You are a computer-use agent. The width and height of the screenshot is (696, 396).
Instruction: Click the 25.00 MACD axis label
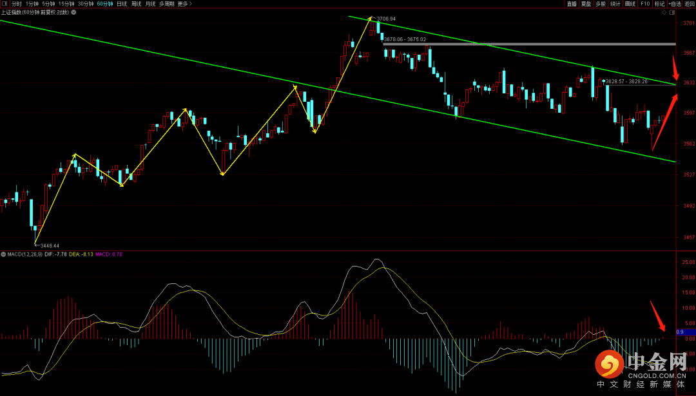point(690,263)
